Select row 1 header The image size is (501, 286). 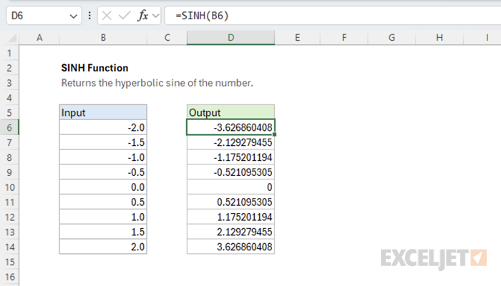click(x=9, y=53)
